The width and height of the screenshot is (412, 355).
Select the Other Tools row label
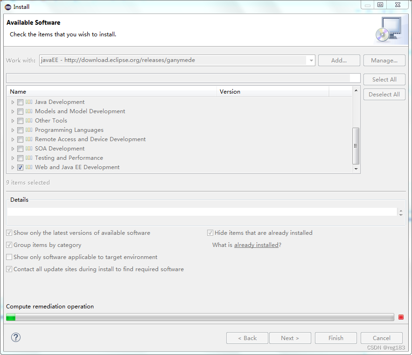[51, 121]
